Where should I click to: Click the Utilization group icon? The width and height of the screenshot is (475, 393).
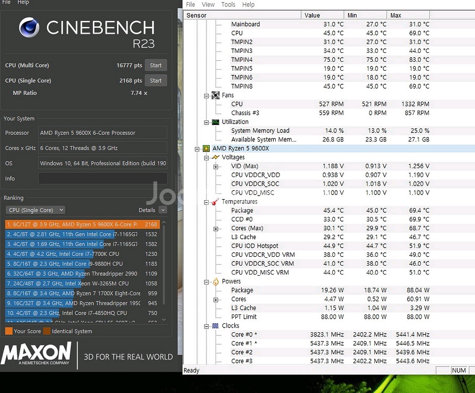coord(215,122)
